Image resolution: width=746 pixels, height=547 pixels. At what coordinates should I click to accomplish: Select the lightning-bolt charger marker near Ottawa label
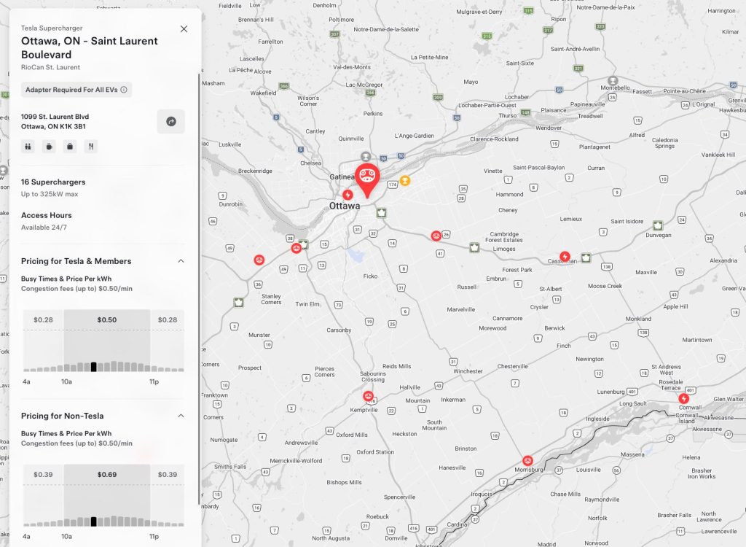pos(348,195)
